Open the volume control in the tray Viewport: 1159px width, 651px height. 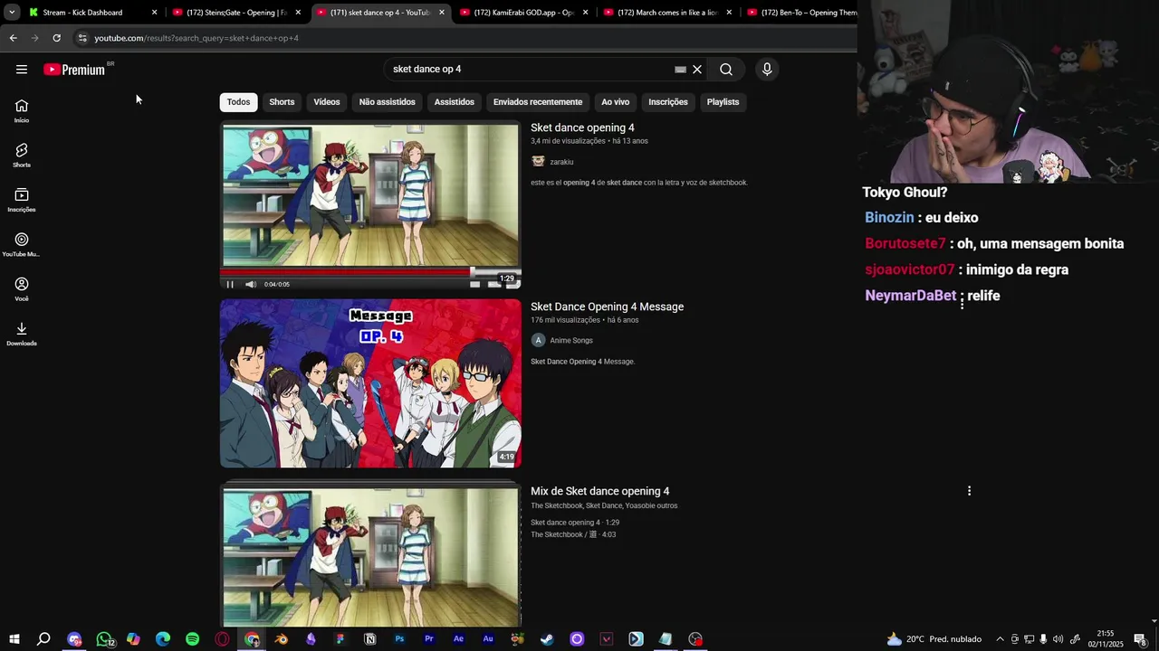(1058, 639)
